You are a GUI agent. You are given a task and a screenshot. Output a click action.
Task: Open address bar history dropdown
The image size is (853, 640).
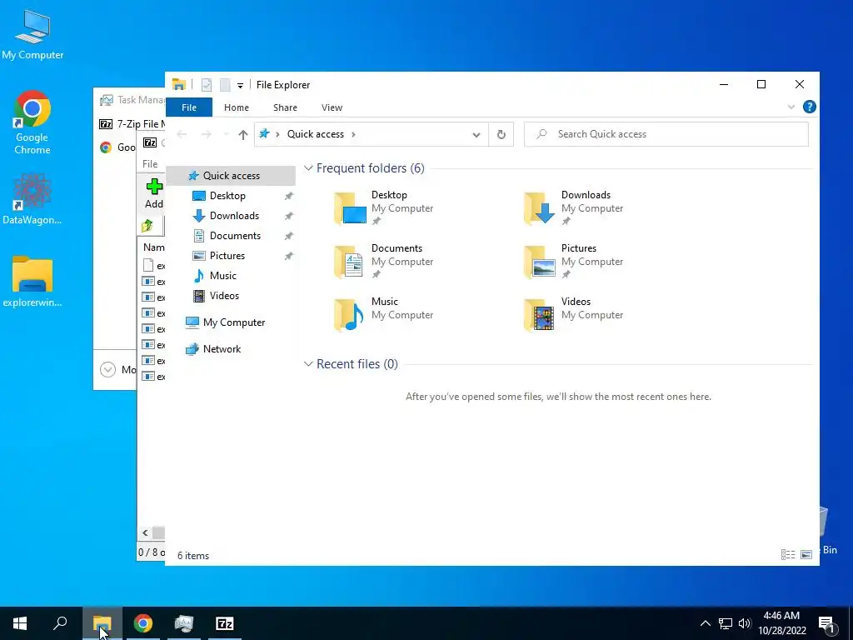(x=476, y=134)
